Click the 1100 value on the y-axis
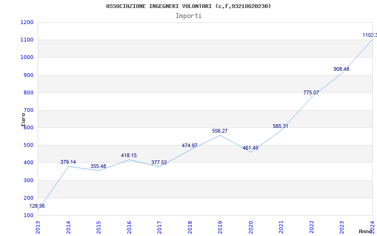The width and height of the screenshot is (377, 236). [x=27, y=40]
